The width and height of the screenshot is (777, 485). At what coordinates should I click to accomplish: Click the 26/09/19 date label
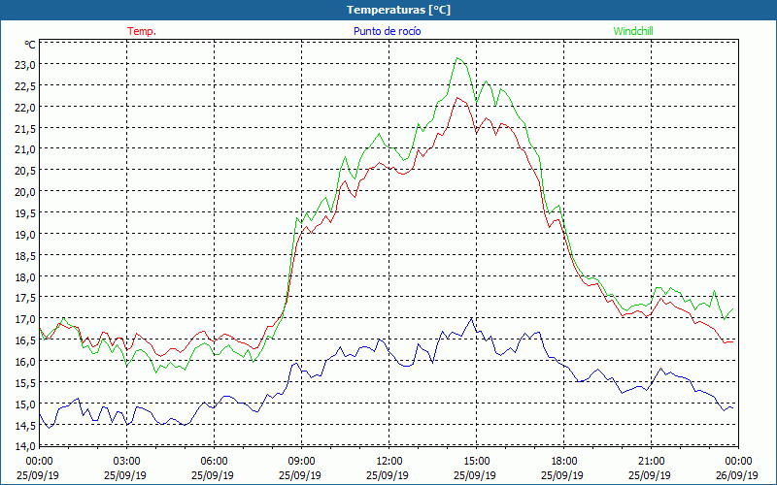point(737,475)
